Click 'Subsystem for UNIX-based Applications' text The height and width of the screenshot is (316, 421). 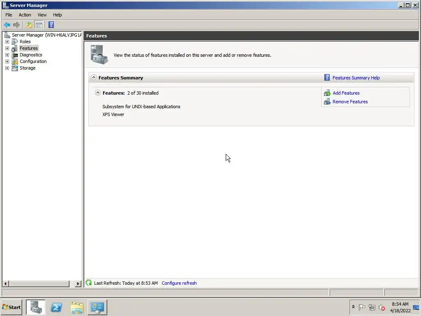tap(141, 107)
